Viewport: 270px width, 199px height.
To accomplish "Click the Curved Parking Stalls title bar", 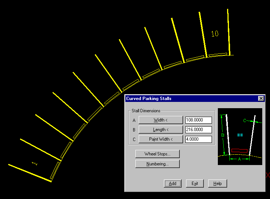I will (x=195, y=99).
